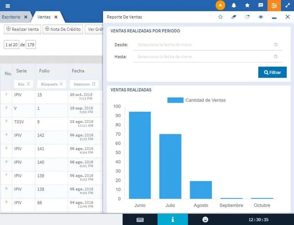Clear the Folio filter with X
The width and height of the screenshot is (294, 225).
(61, 84)
